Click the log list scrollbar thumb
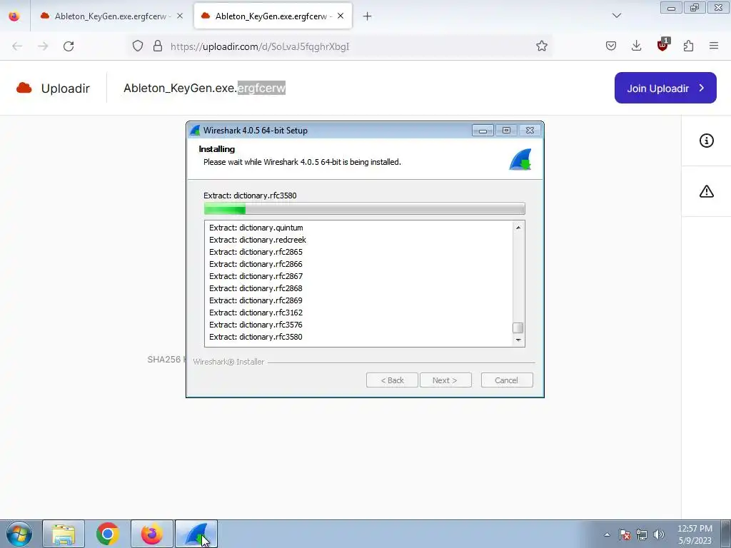The image size is (731, 548). point(518,328)
